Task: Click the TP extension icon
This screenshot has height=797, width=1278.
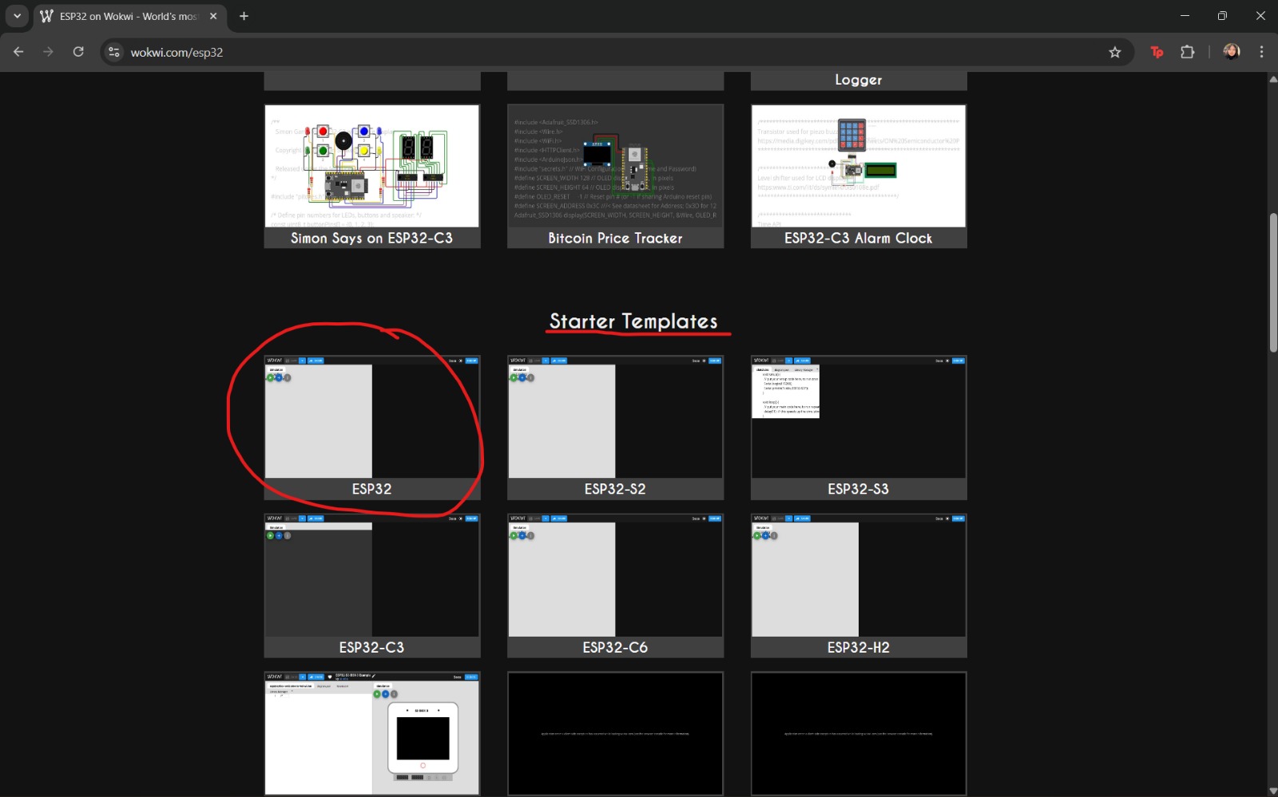Action: coord(1156,52)
